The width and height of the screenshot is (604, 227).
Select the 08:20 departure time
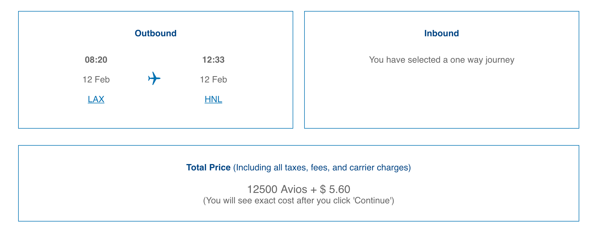tap(96, 60)
